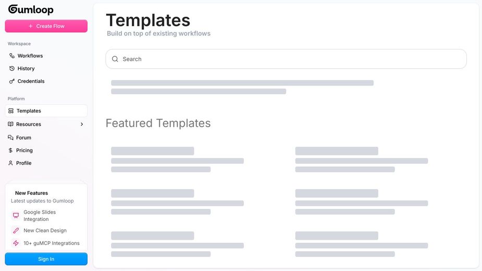This screenshot has height=271, width=482.
Task: Select the first featured template placeholder card
Action: 177,159
